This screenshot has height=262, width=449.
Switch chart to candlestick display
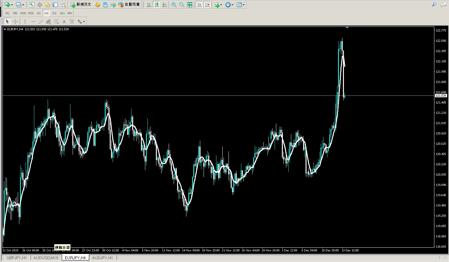coord(157,5)
